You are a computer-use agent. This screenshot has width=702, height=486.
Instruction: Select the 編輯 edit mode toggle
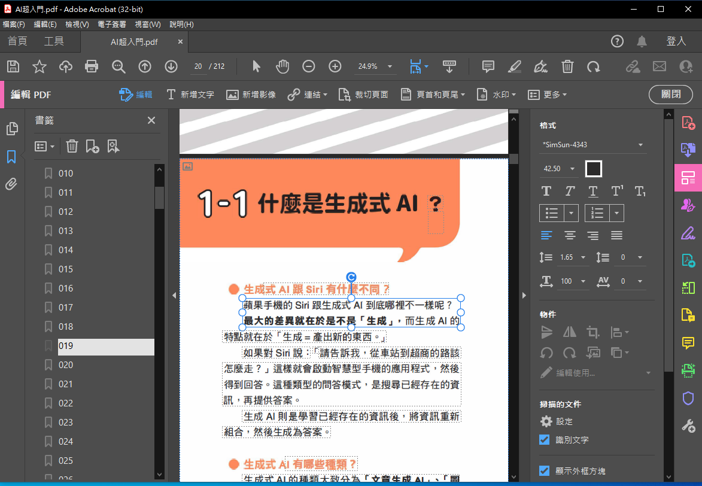pos(136,95)
